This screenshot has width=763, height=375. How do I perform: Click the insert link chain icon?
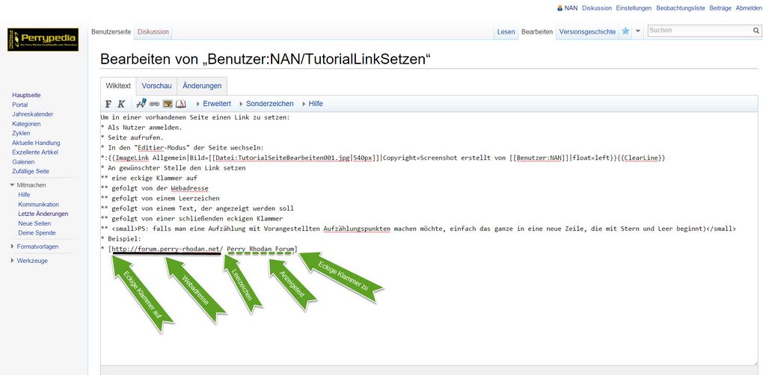tap(154, 104)
